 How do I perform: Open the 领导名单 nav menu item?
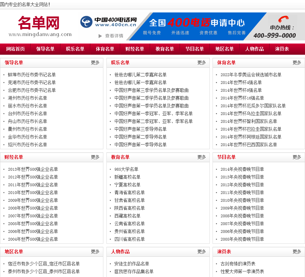45,49
